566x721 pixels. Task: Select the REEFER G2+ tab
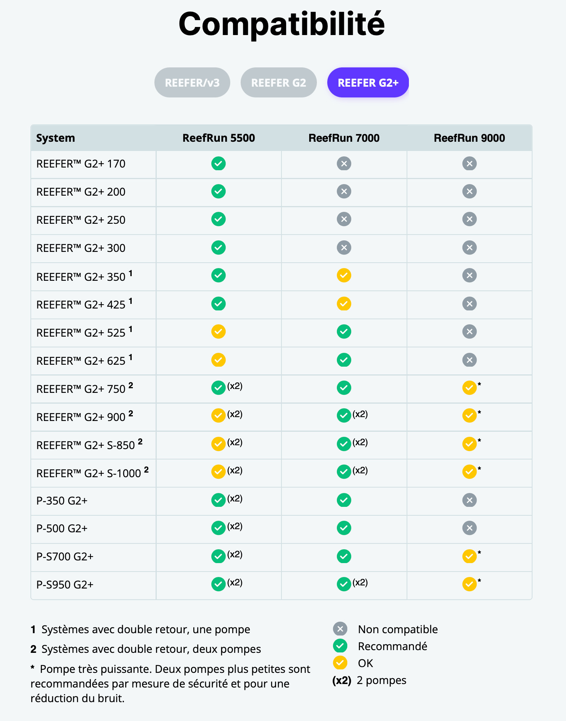(x=368, y=82)
